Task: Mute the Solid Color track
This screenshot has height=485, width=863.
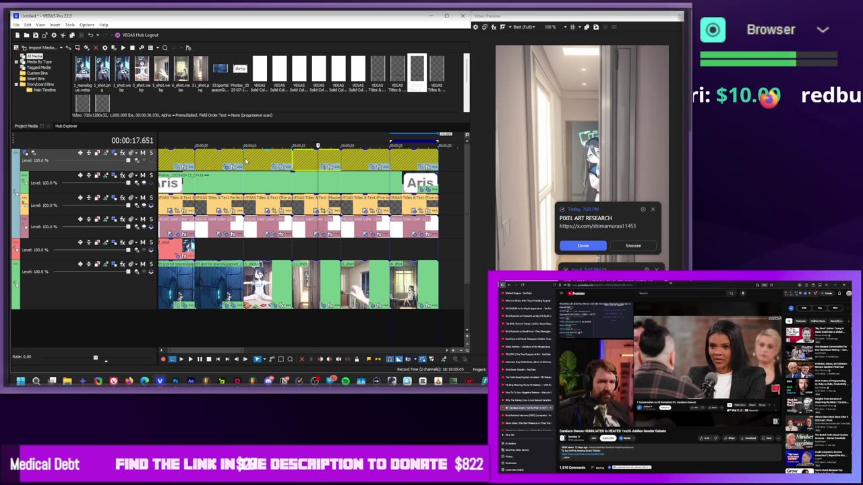Action: (x=142, y=220)
